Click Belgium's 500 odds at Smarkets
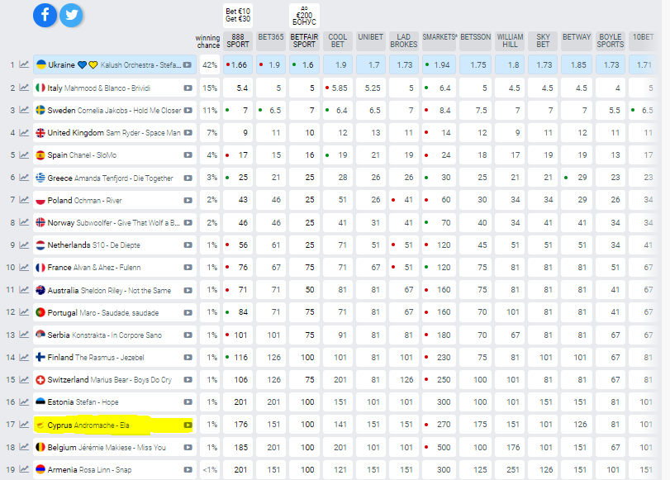The width and height of the screenshot is (670, 480). [x=439, y=447]
